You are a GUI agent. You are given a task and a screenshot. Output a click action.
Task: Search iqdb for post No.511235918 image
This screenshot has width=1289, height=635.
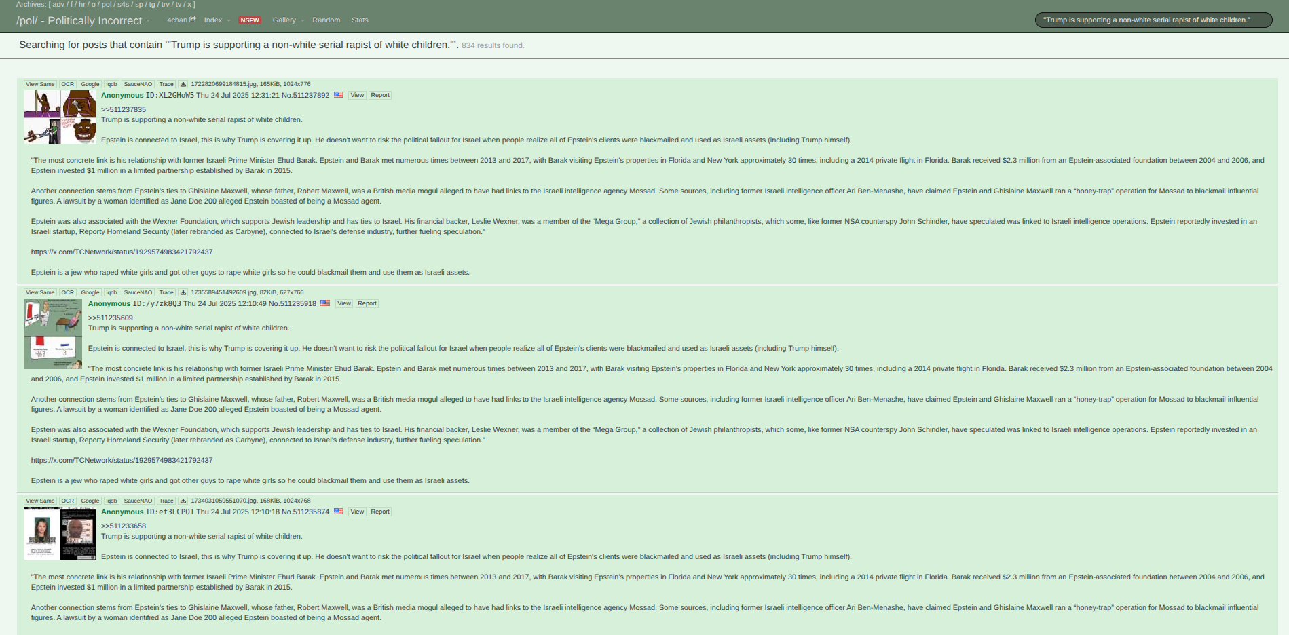111,293
